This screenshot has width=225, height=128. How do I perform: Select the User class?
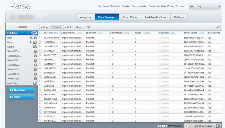tap(22, 42)
